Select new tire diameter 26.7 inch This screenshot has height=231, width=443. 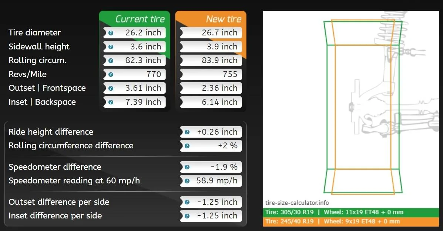point(211,33)
